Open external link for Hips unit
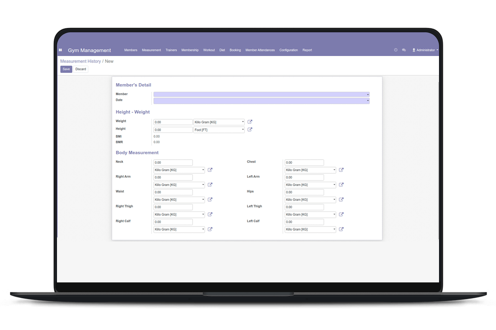This screenshot has height=330, width=496. coord(341,200)
